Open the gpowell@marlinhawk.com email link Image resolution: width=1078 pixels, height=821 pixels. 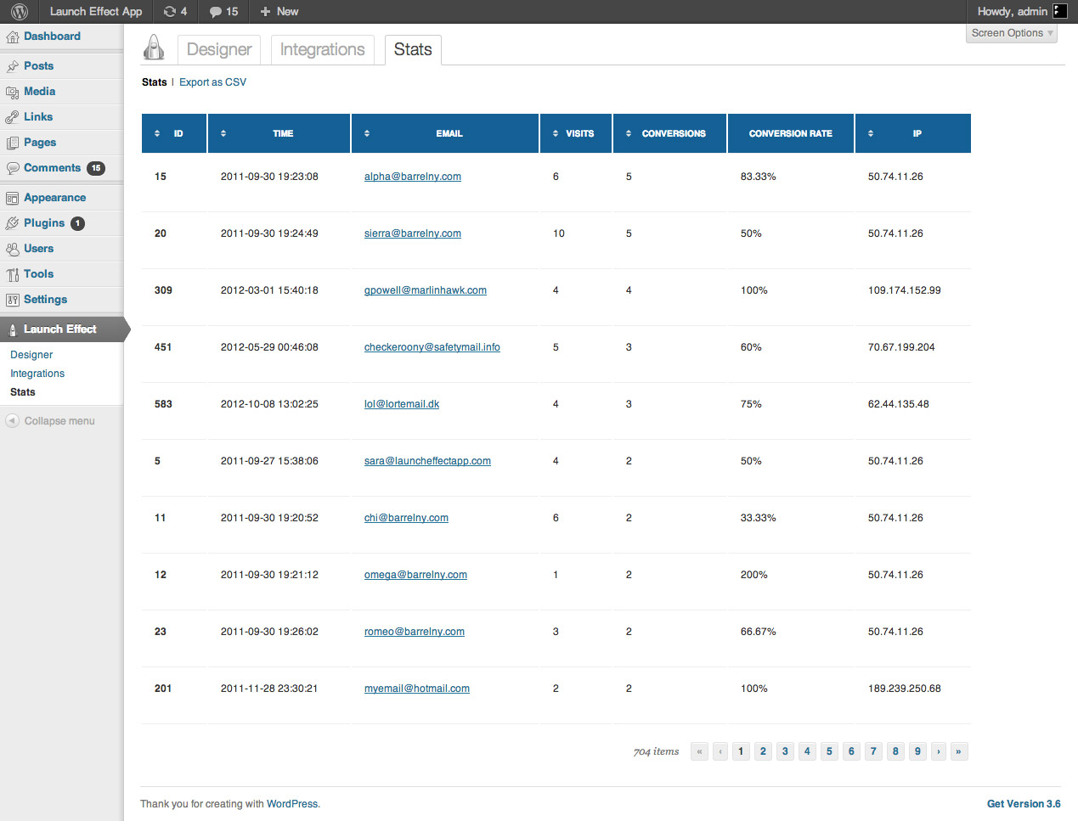coord(426,290)
